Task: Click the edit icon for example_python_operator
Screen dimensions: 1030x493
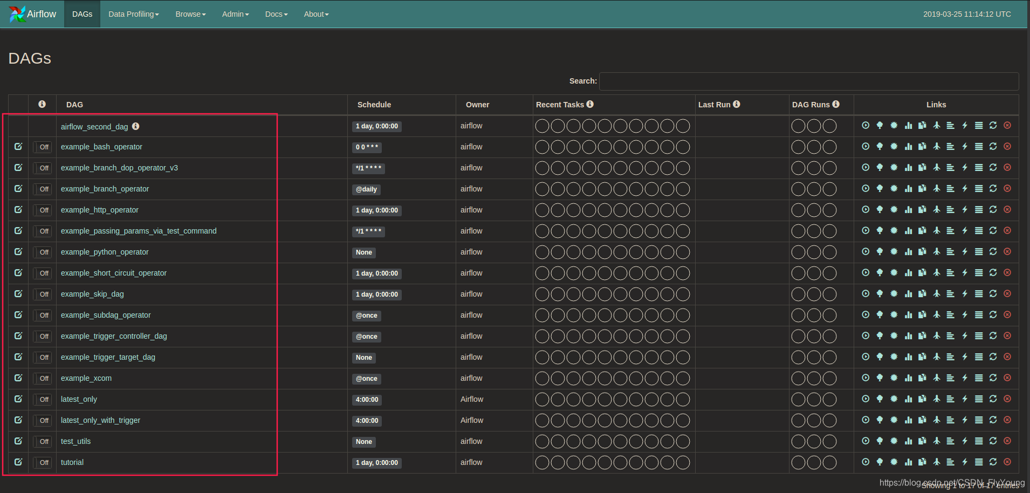Action: [x=18, y=252]
